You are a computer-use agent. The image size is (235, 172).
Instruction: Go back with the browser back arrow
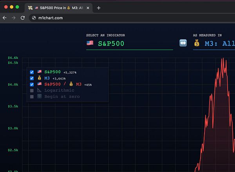pyautogui.click(x=4, y=18)
